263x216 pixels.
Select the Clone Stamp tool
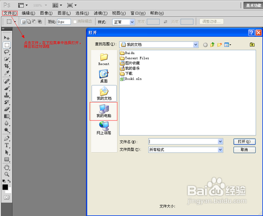7,95
